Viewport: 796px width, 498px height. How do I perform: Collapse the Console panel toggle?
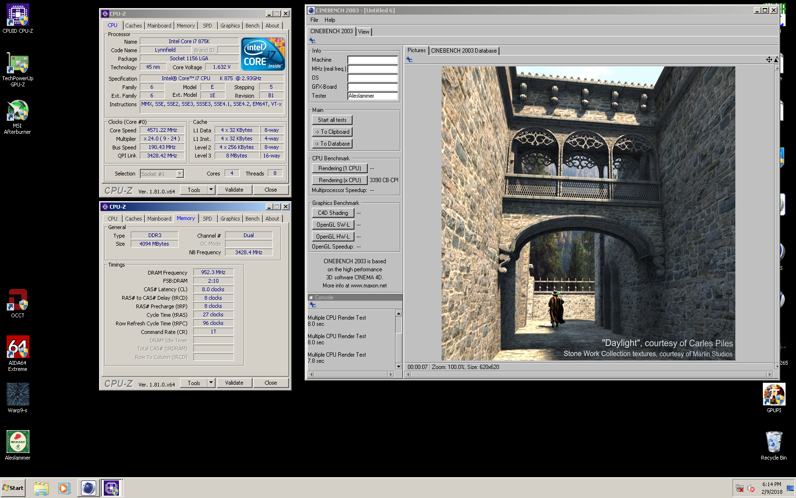pos(311,298)
